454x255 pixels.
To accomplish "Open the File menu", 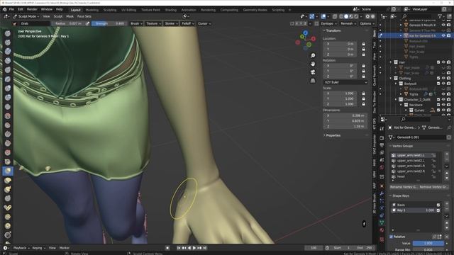I will pyautogui.click(x=11, y=9).
